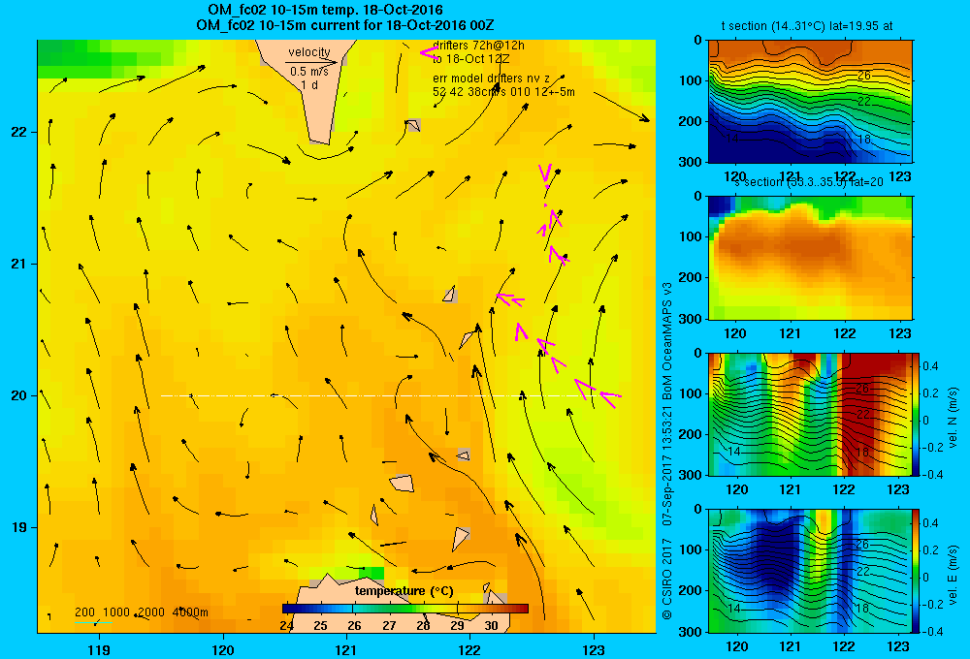
Task: Click the 'vel. E (m/s)' axis label
Action: coord(954,575)
